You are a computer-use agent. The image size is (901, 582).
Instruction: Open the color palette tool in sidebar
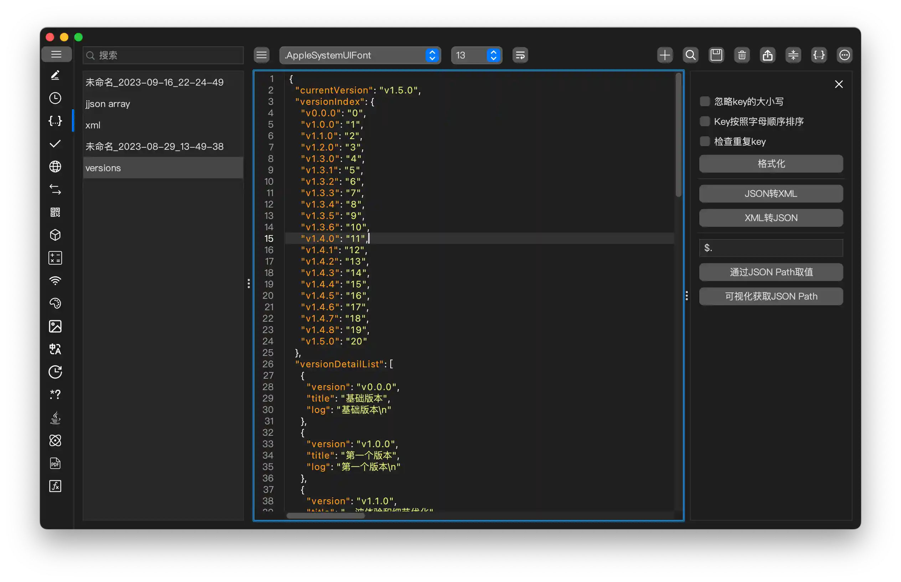pos(55,303)
